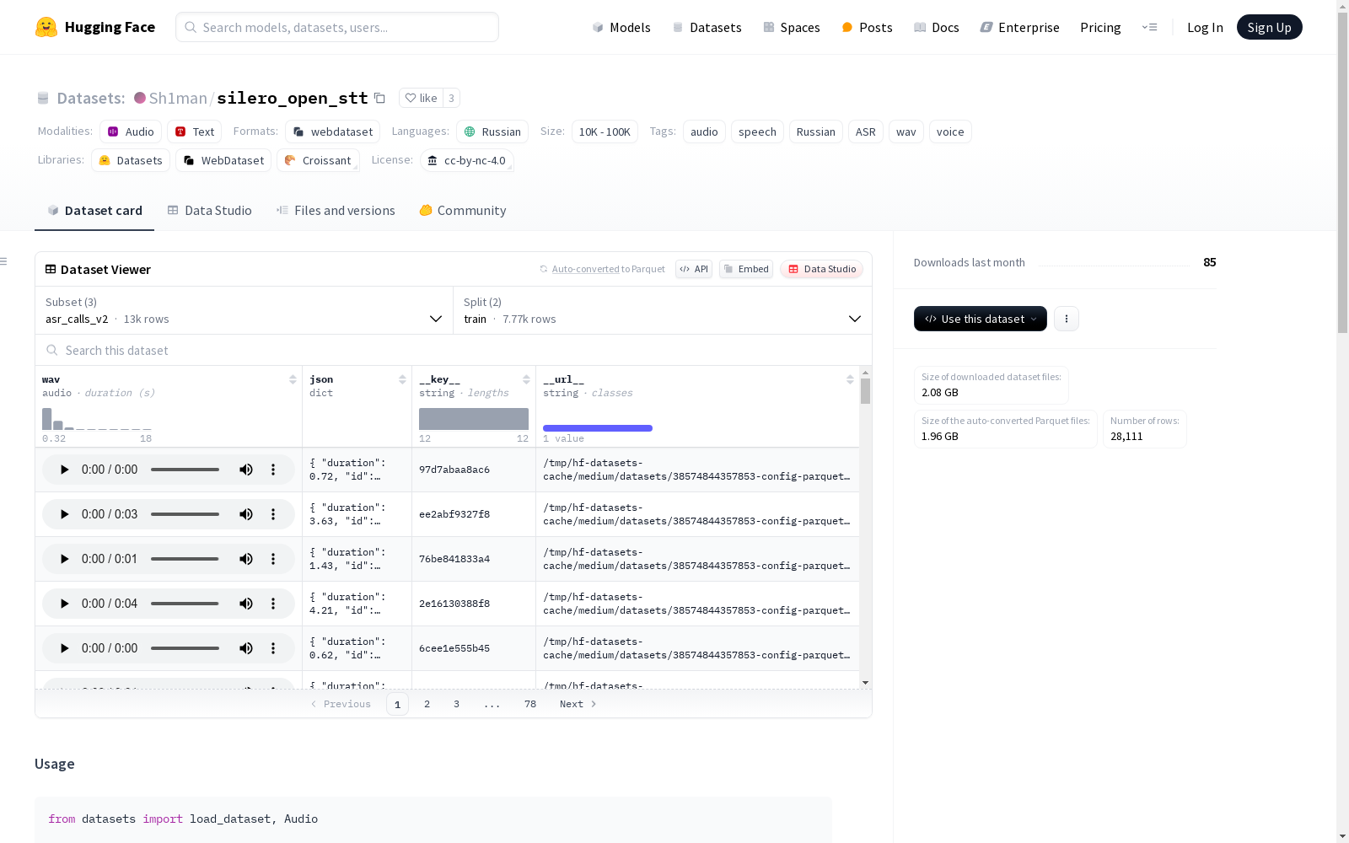The image size is (1349, 843).
Task: Expand the cc-by-nc-4.0 license tag
Action: coord(467,160)
